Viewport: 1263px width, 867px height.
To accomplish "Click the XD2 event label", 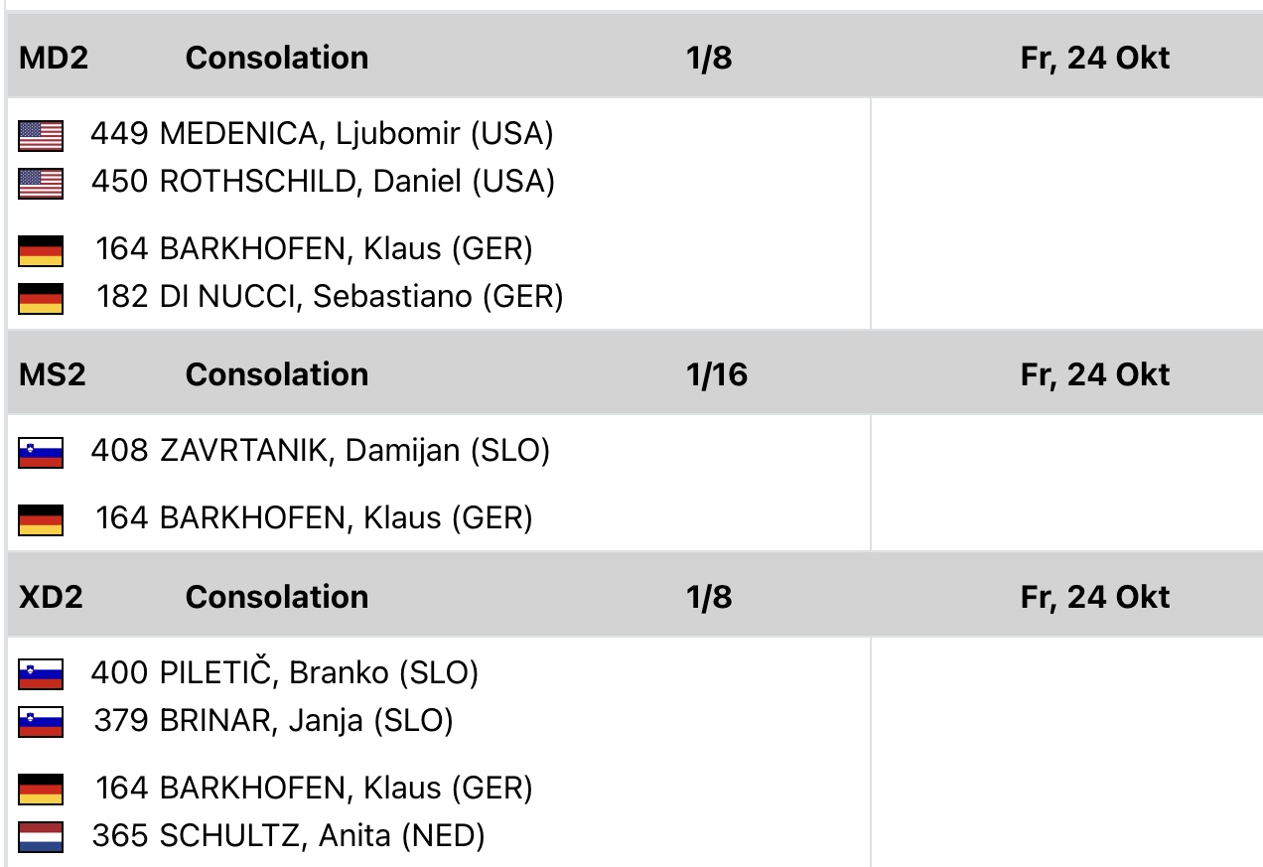I will click(52, 597).
